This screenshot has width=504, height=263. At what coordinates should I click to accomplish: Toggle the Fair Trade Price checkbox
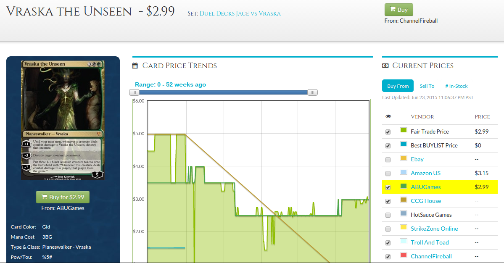(x=388, y=131)
